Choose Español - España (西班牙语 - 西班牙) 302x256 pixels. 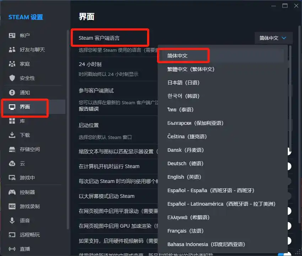click(221, 190)
